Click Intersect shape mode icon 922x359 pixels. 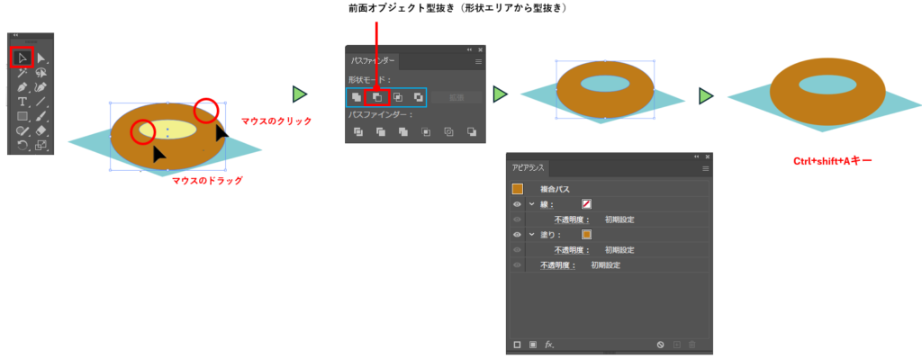point(398,97)
